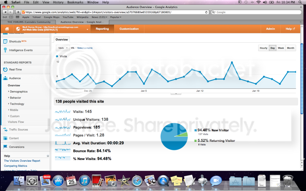Open Comparing Metrics help link

(16, 166)
